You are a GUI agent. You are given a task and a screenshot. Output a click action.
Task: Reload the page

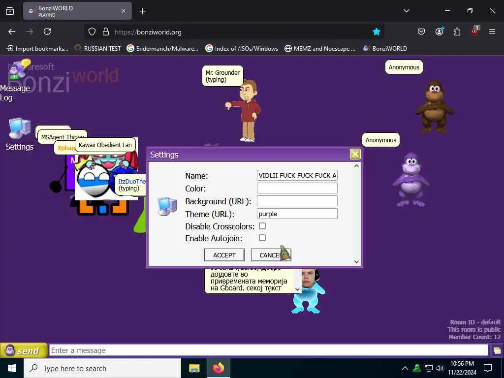coord(47,32)
